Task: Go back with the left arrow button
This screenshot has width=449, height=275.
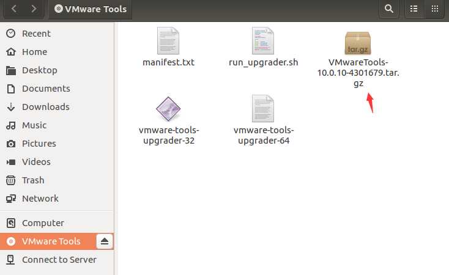Action: (x=13, y=9)
